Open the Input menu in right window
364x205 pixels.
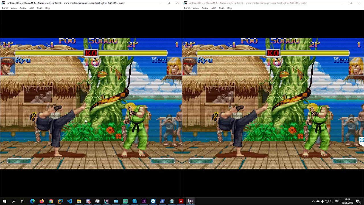pyautogui.click(x=213, y=8)
